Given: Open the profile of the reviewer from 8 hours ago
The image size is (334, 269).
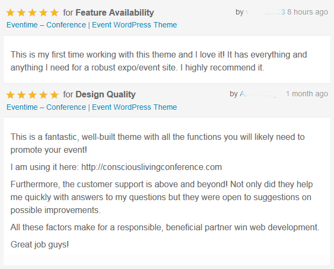Looking at the screenshot, I should (265, 12).
